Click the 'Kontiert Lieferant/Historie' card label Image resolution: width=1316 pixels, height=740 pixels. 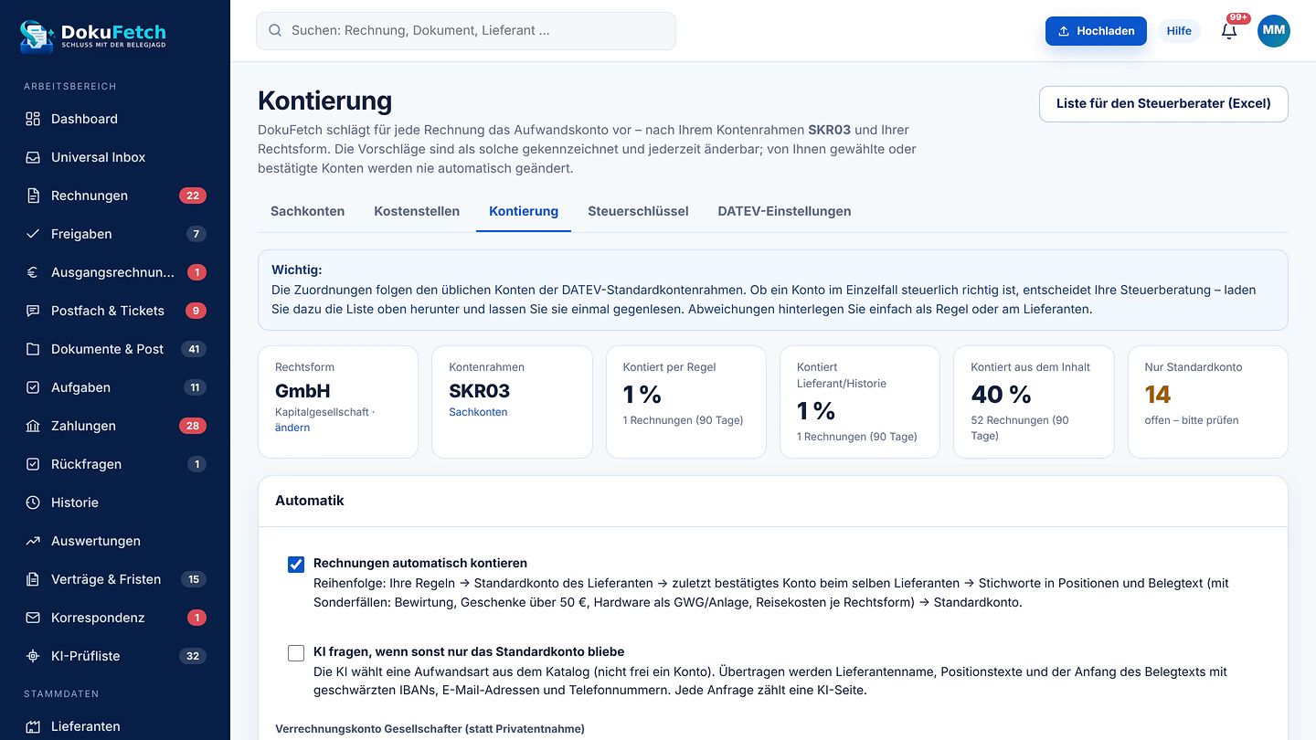[x=842, y=375]
